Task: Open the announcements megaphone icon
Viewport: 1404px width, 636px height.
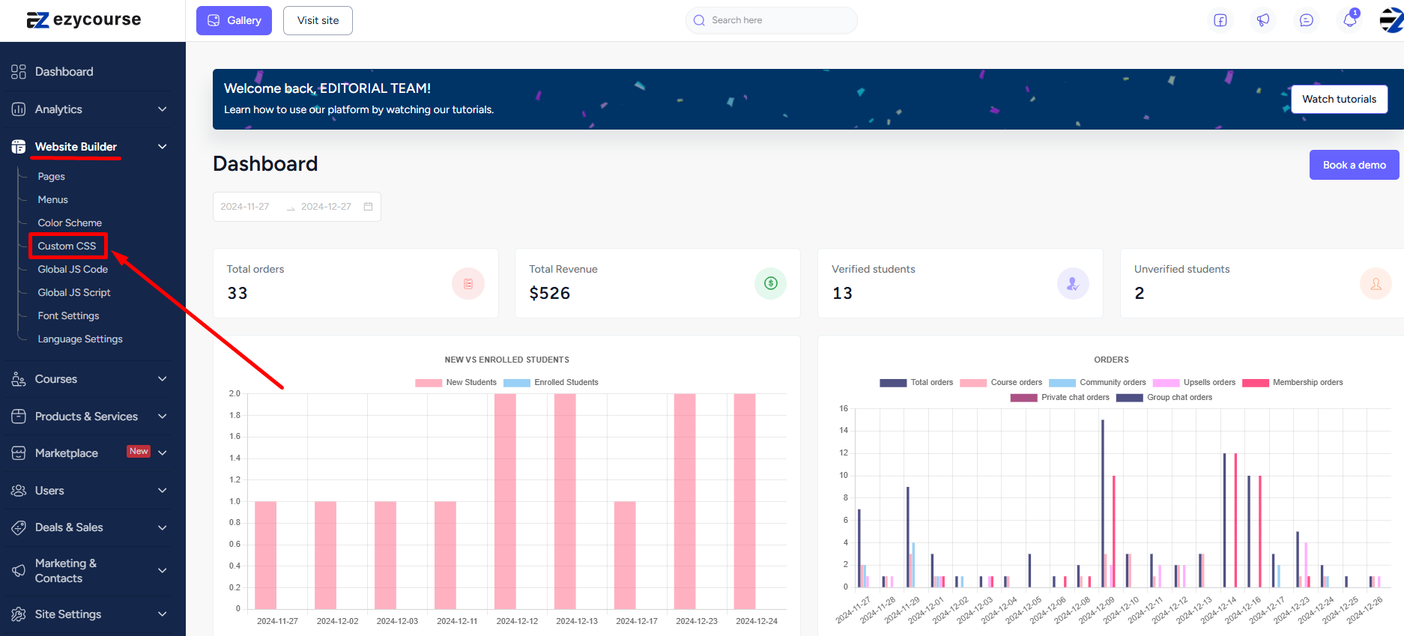Action: tap(1263, 20)
